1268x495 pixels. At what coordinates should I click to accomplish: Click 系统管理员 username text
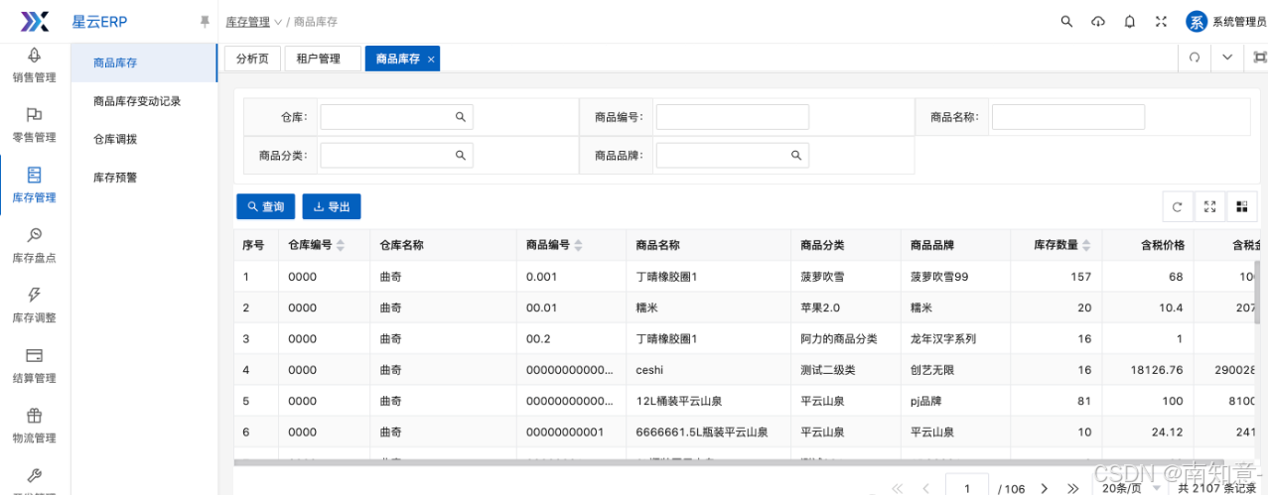coord(1239,21)
